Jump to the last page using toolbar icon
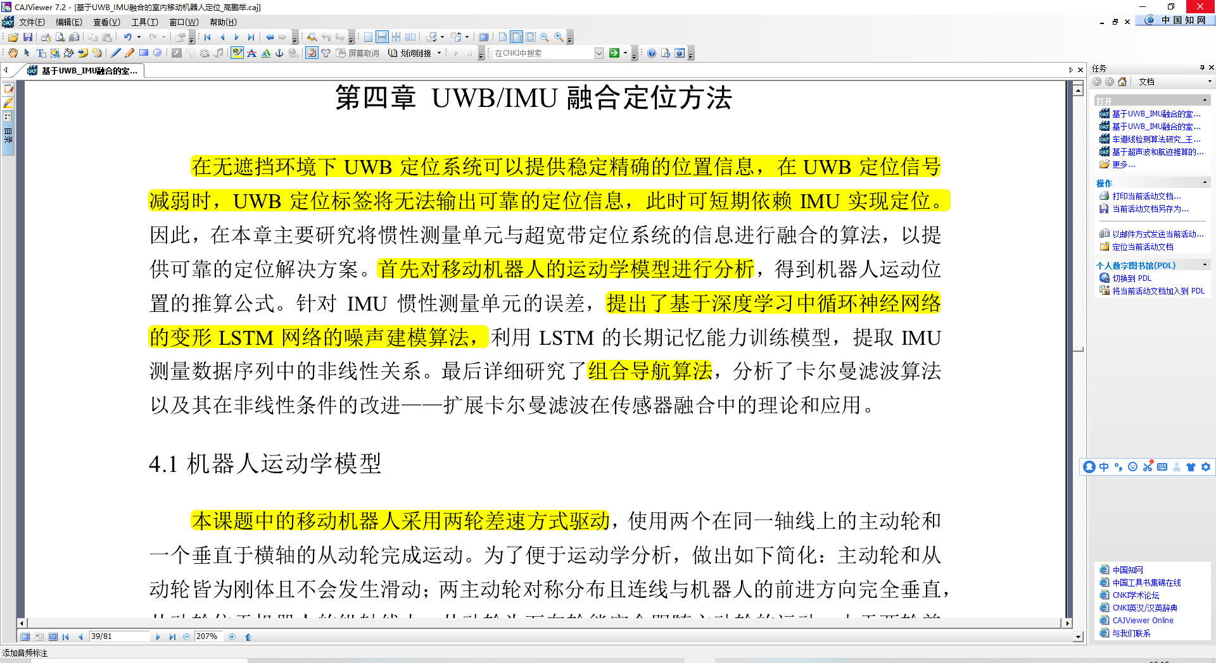The image size is (1216, 663). (251, 37)
